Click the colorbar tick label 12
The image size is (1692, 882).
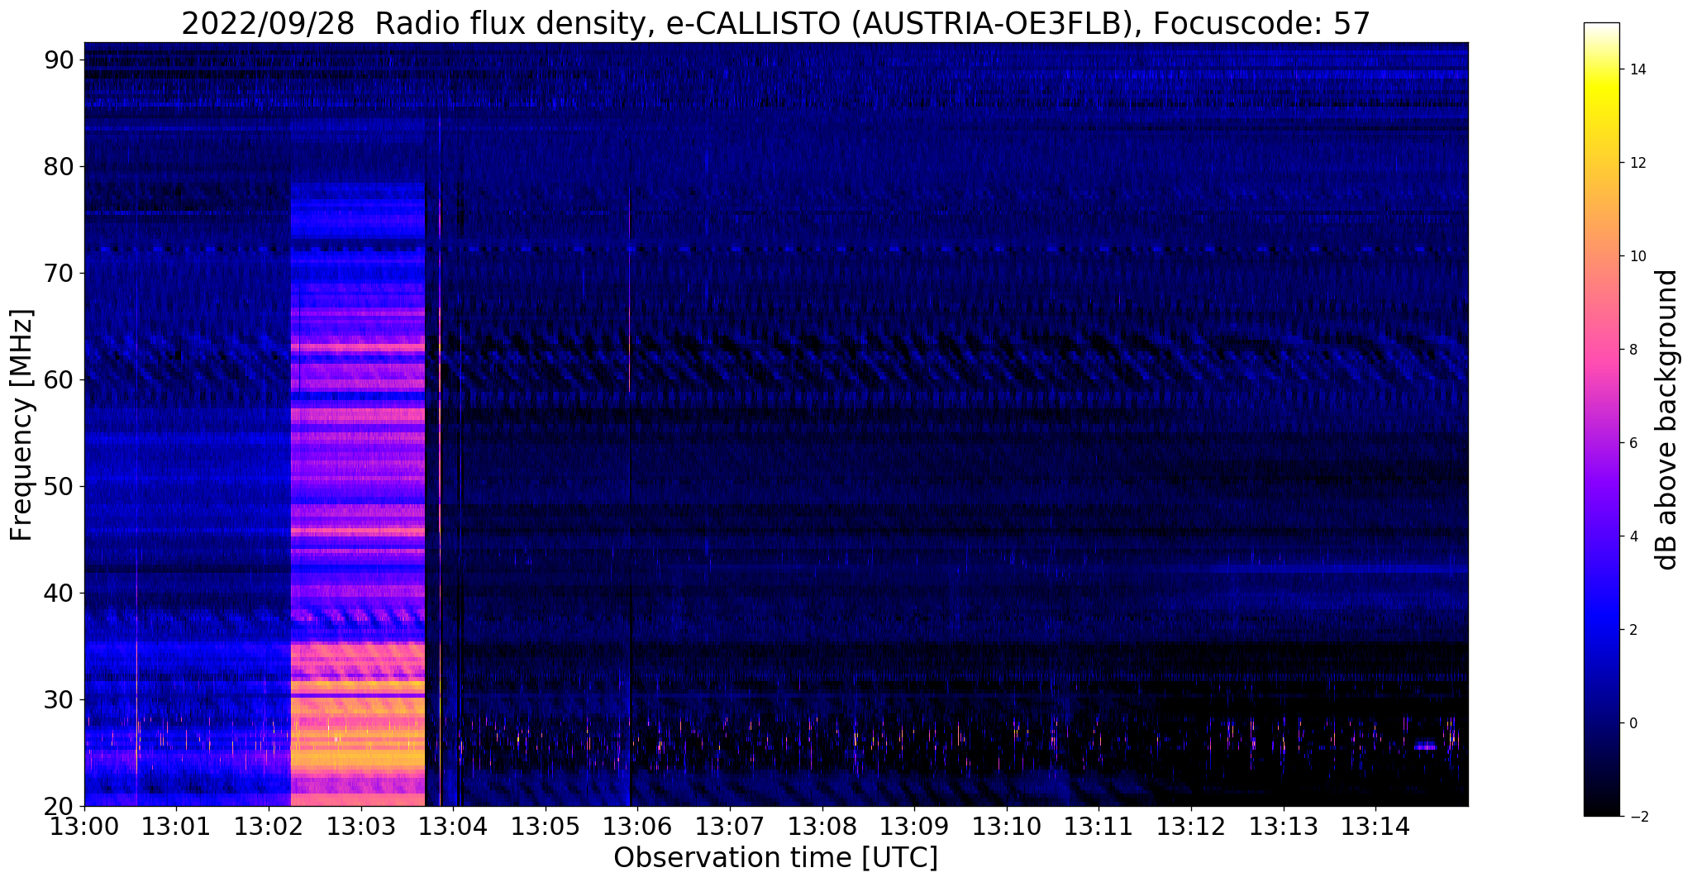[1637, 163]
